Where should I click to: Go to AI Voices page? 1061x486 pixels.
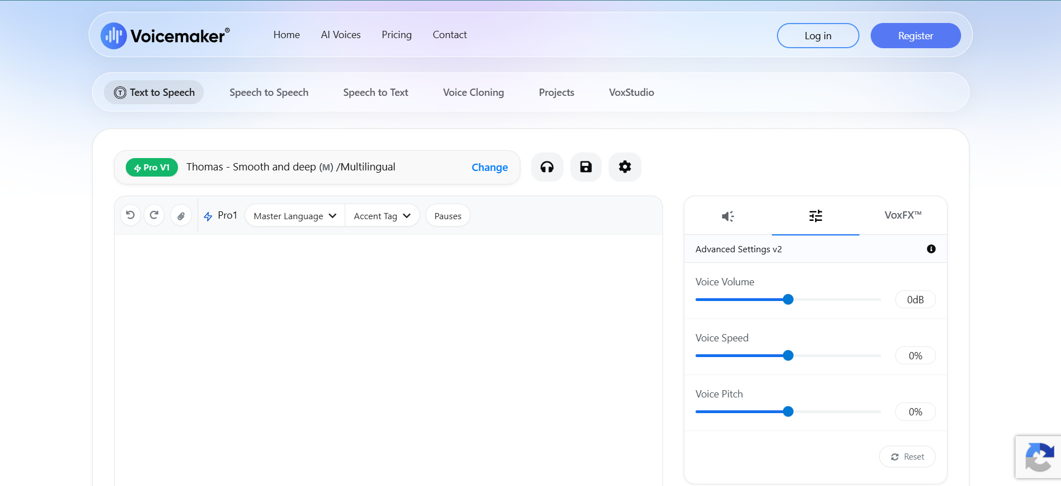click(341, 35)
